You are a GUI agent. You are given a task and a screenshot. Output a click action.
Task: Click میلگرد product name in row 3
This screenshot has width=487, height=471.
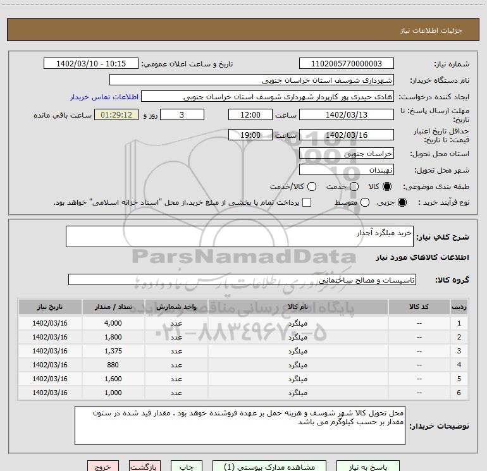297,351
